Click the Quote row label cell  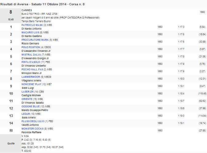[x=10, y=143]
